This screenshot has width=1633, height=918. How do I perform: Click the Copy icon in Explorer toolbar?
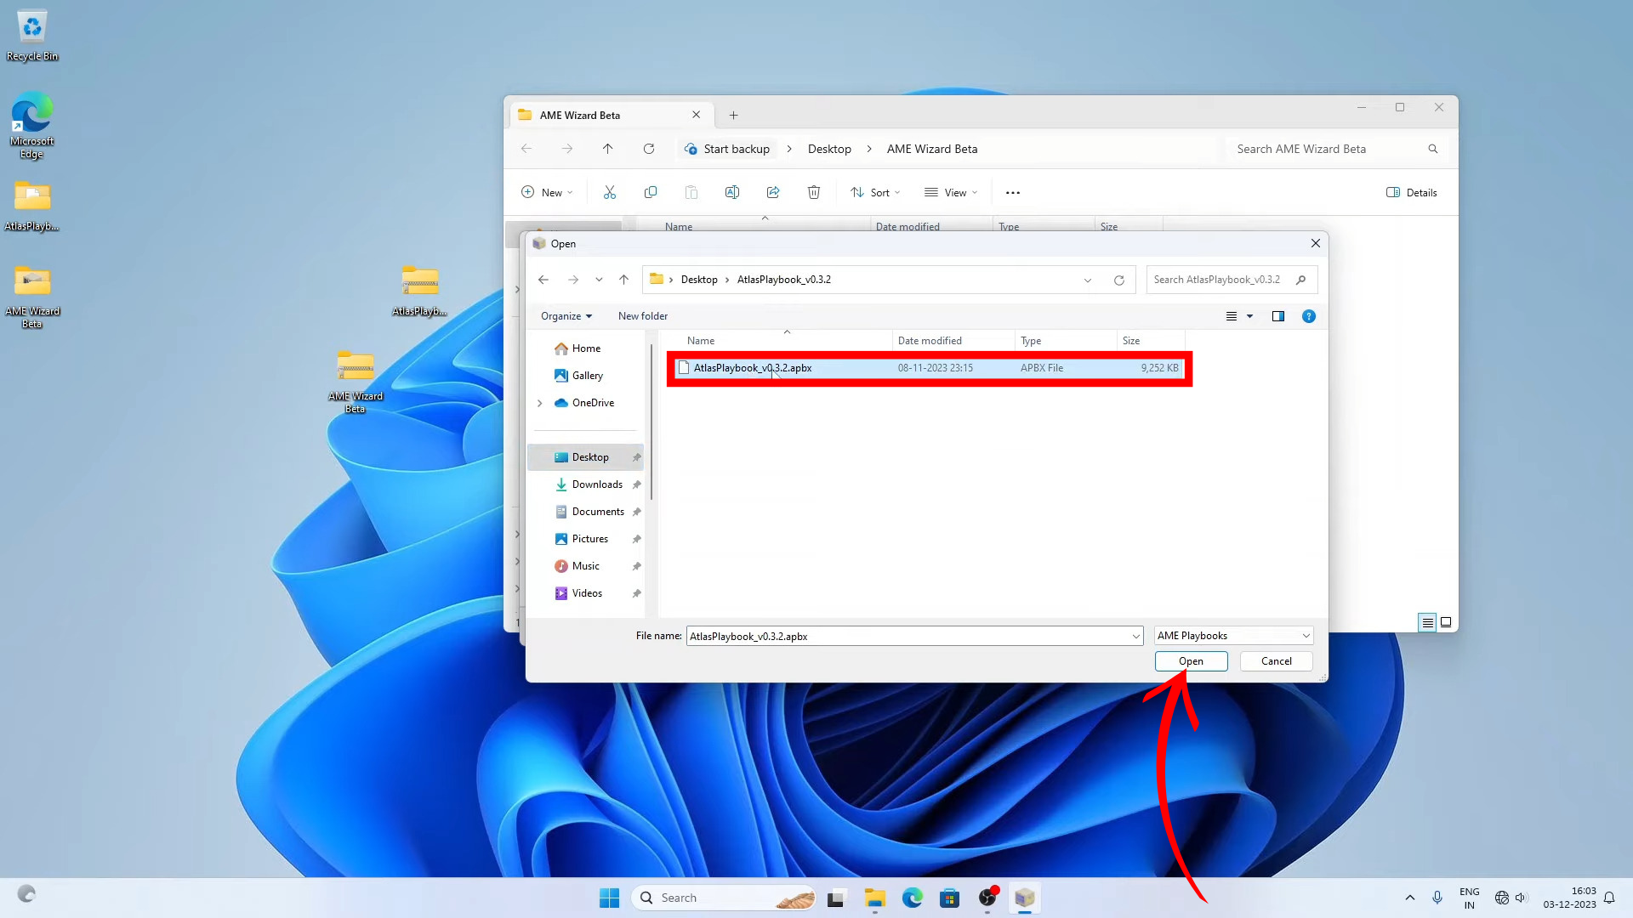[x=651, y=193]
